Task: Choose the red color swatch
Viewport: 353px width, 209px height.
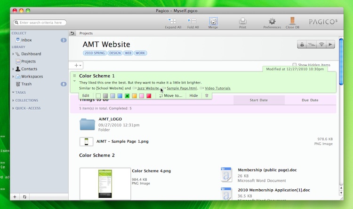Action: (x=149, y=96)
